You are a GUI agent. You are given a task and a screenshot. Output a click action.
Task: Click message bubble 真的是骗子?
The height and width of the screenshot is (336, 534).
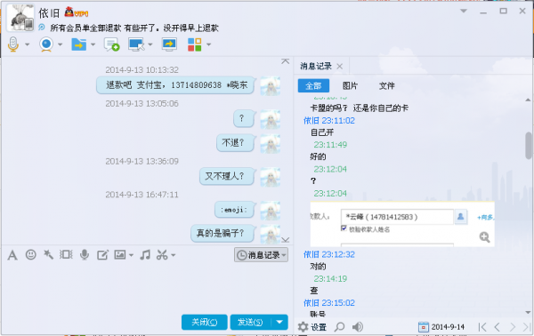(223, 233)
